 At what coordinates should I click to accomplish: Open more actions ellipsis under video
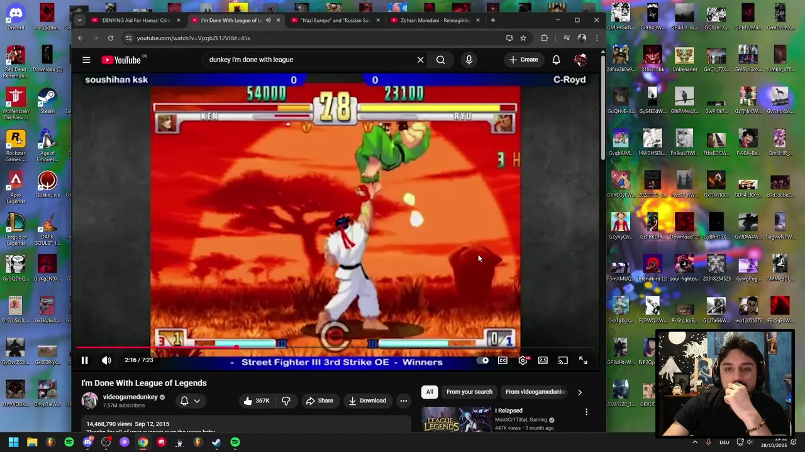click(404, 401)
